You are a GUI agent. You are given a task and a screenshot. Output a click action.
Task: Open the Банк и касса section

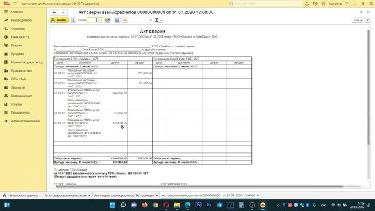(x=20, y=37)
